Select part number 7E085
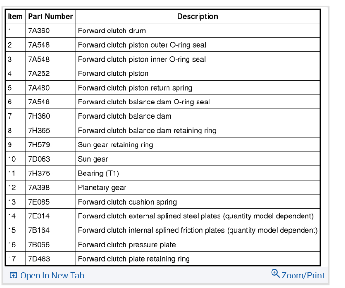 tap(39, 202)
